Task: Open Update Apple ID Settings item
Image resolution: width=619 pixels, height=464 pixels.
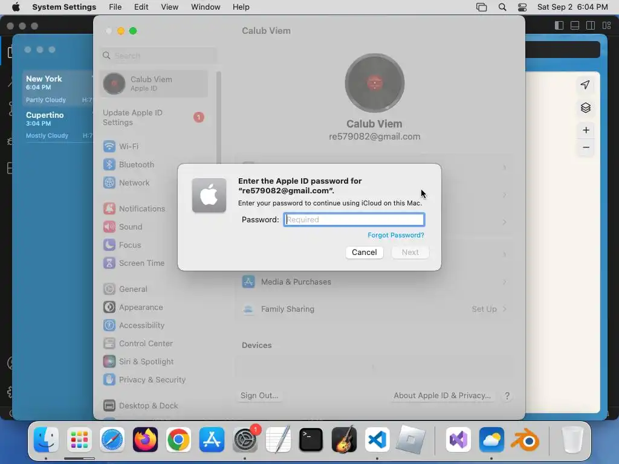Action: pos(154,118)
